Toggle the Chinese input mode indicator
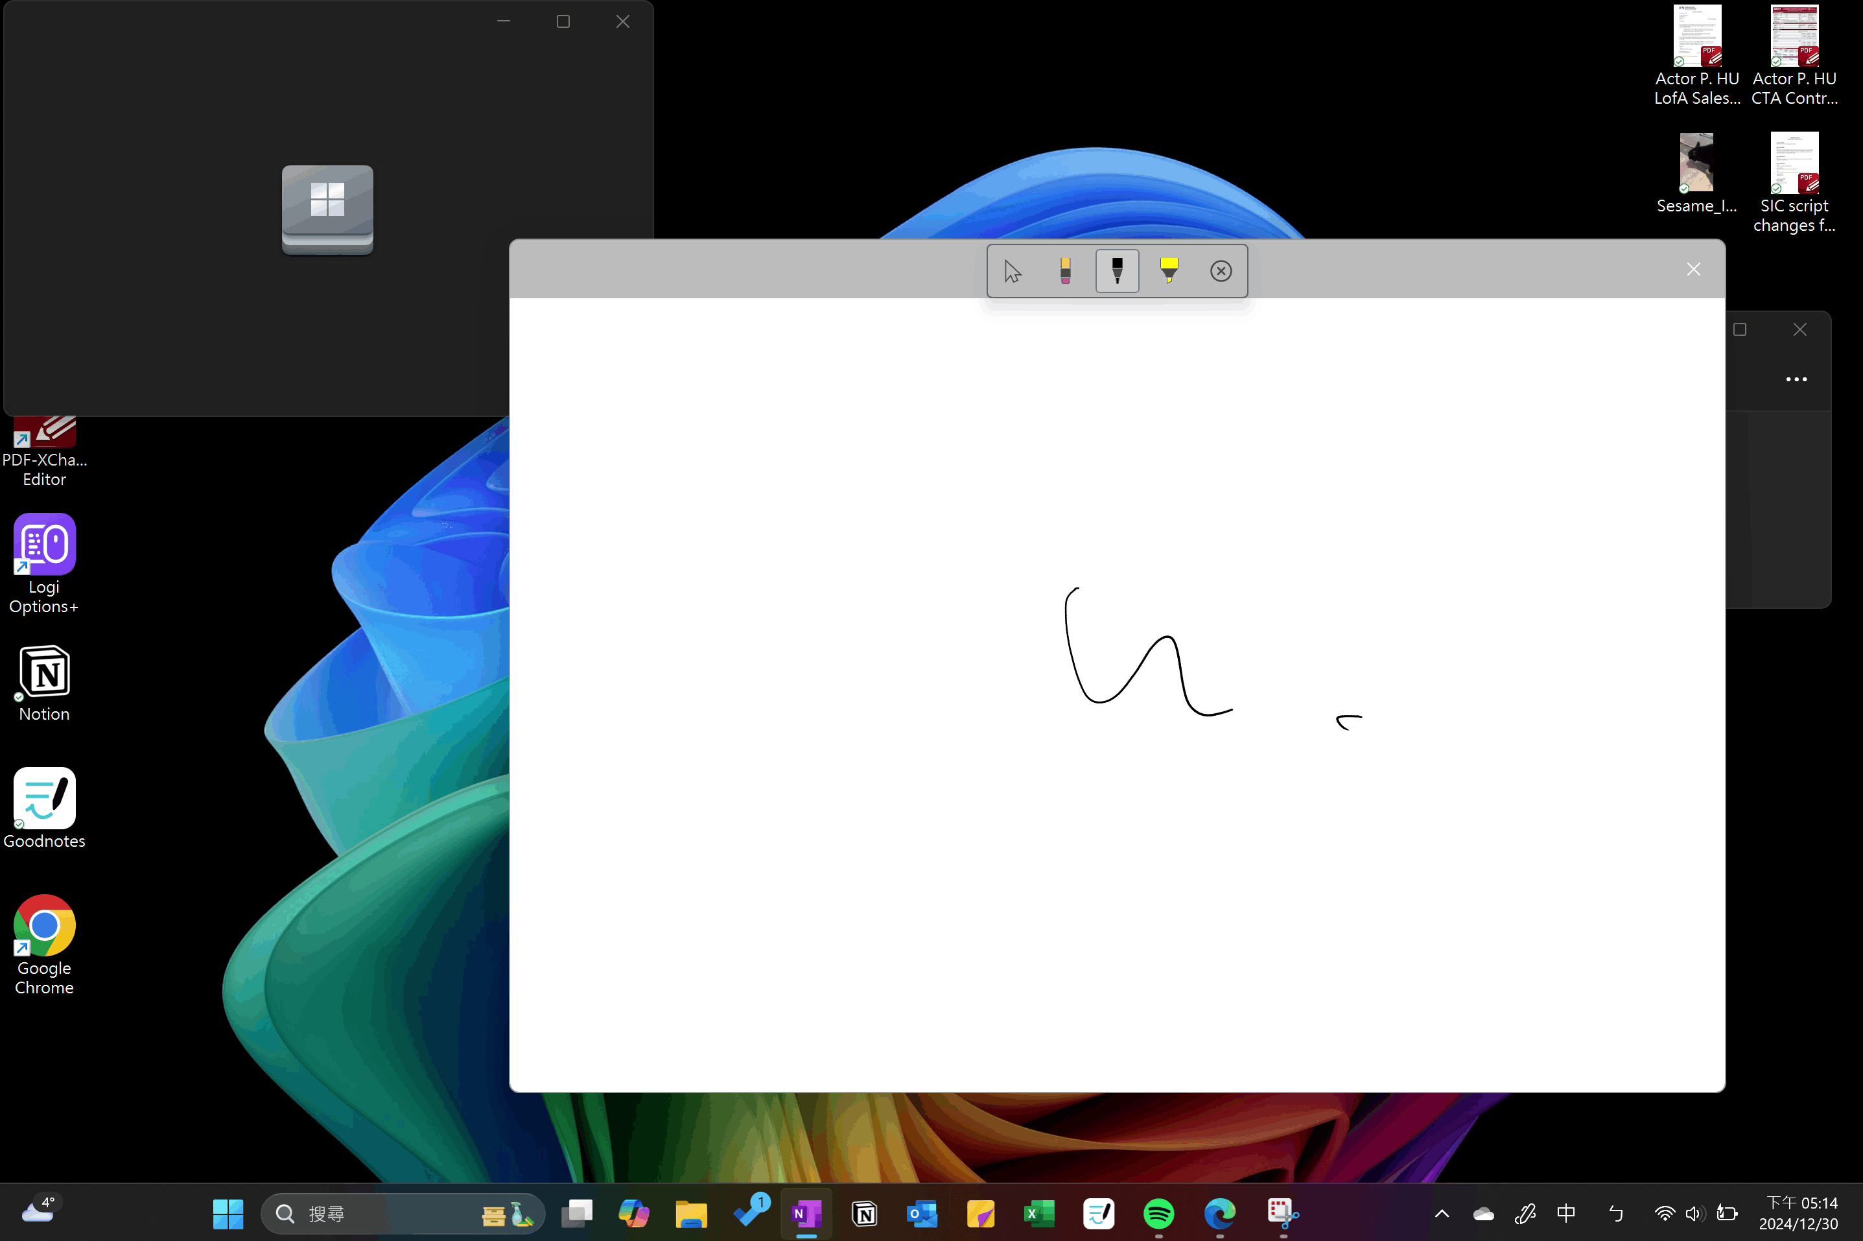1863x1241 pixels. click(x=1565, y=1213)
